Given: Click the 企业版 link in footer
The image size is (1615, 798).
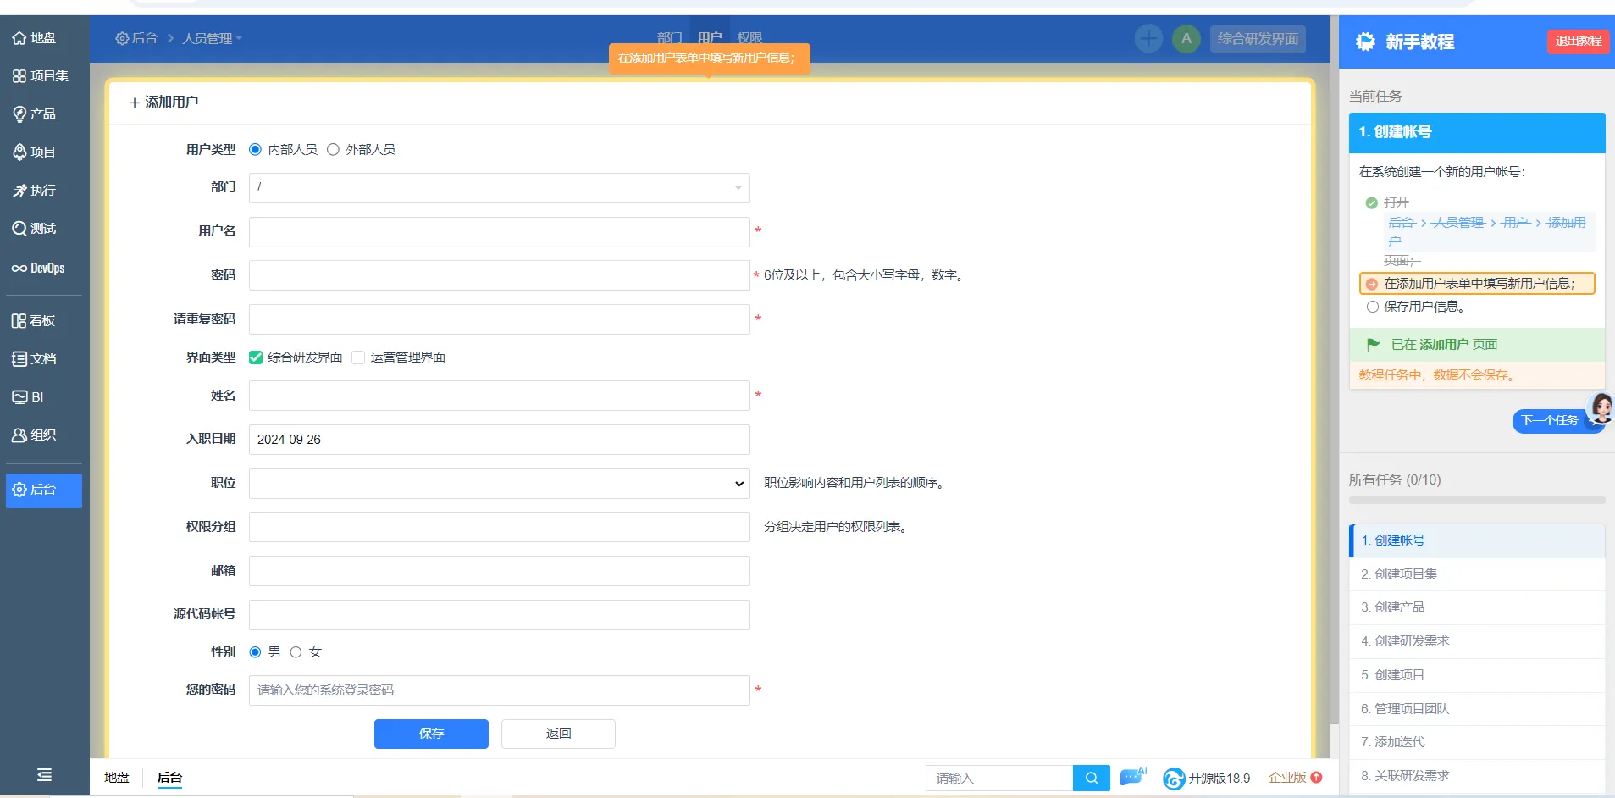Looking at the screenshot, I should [x=1287, y=778].
